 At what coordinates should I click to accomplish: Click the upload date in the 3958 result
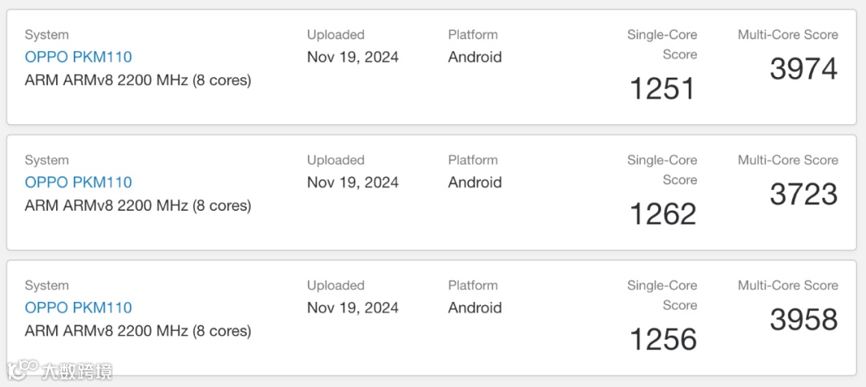pyautogui.click(x=353, y=308)
